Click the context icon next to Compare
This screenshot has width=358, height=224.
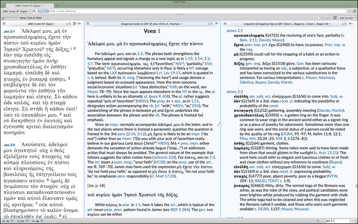coord(335,17)
